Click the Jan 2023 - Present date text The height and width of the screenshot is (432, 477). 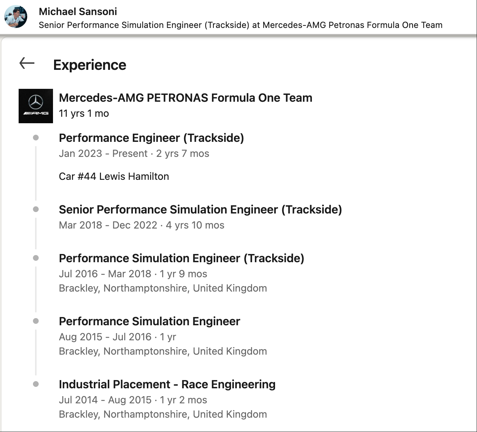(x=103, y=154)
